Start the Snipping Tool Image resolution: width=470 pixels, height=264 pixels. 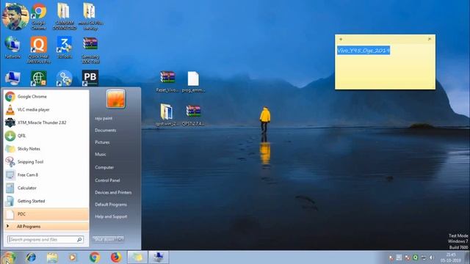pyautogui.click(x=46, y=161)
